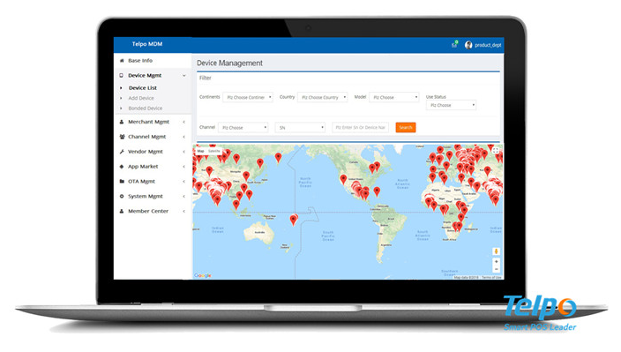The height and width of the screenshot is (352, 621).
Task: Click the Street View pegman icon
Action: point(497,251)
